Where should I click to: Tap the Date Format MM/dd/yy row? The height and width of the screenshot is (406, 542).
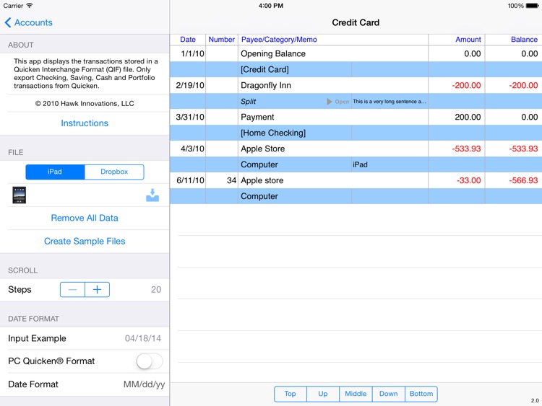(x=85, y=384)
